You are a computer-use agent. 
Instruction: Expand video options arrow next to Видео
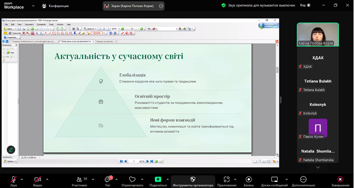(47, 180)
